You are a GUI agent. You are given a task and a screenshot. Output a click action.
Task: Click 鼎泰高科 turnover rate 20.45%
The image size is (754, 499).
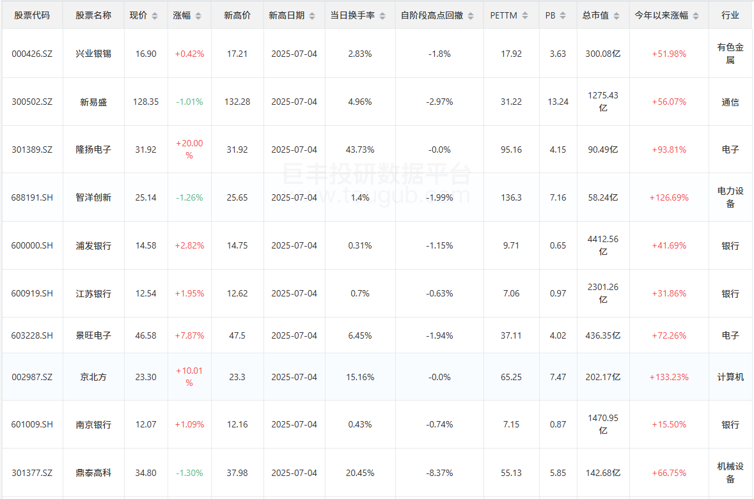tap(359, 473)
